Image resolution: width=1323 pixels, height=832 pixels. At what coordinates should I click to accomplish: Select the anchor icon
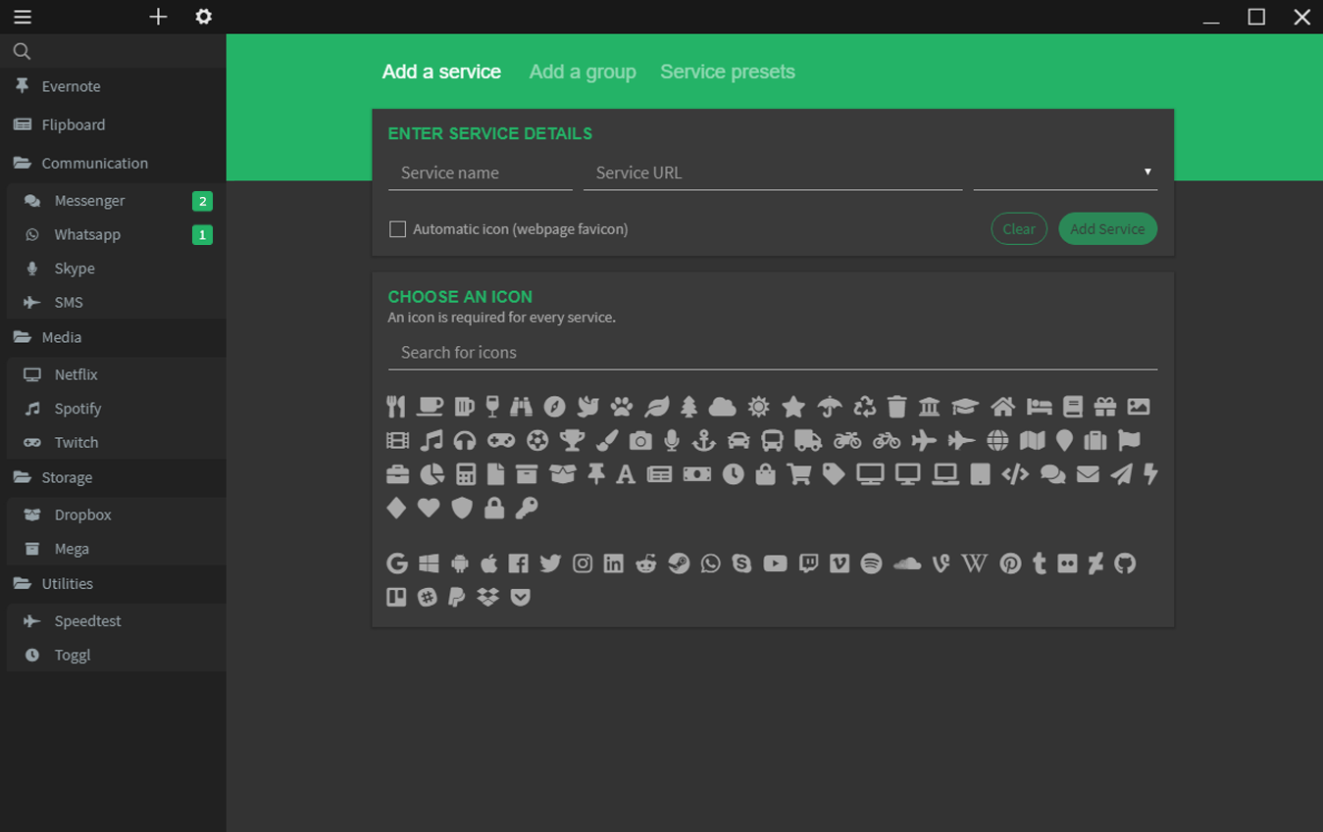click(x=704, y=441)
